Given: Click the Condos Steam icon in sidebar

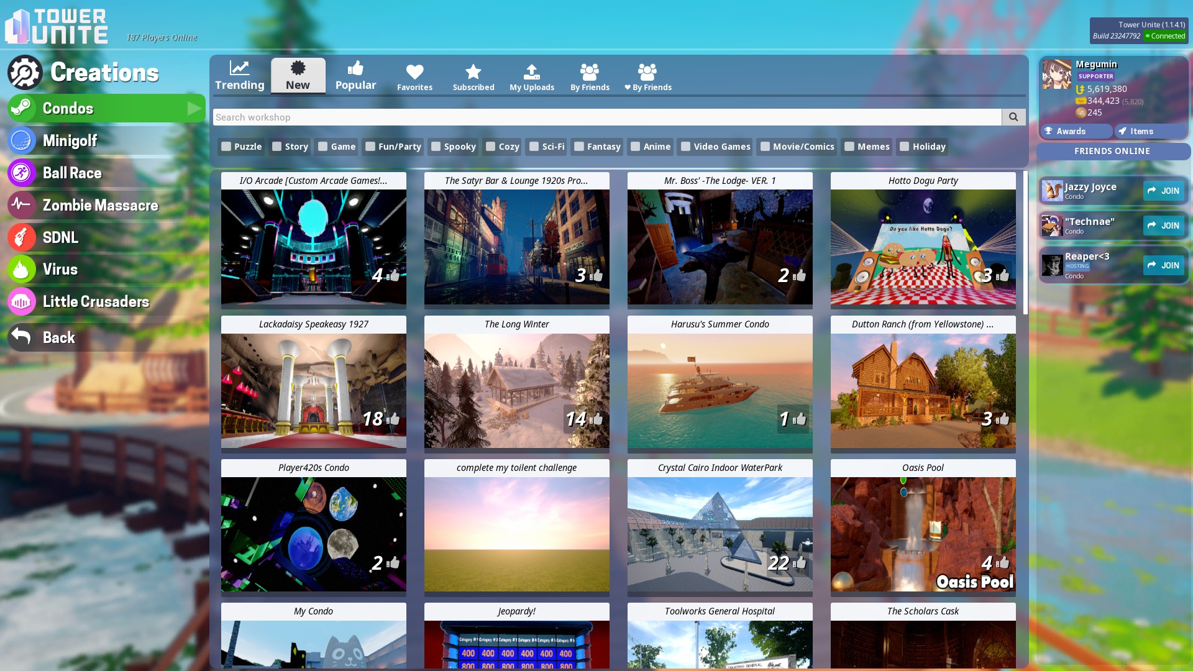Looking at the screenshot, I should (22, 108).
